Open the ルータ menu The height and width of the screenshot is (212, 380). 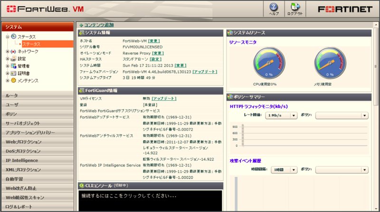38,96
